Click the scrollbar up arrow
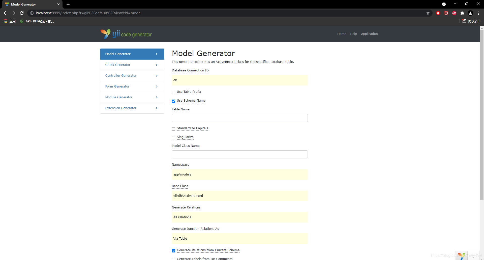Image resolution: width=484 pixels, height=260 pixels. click(482, 28)
